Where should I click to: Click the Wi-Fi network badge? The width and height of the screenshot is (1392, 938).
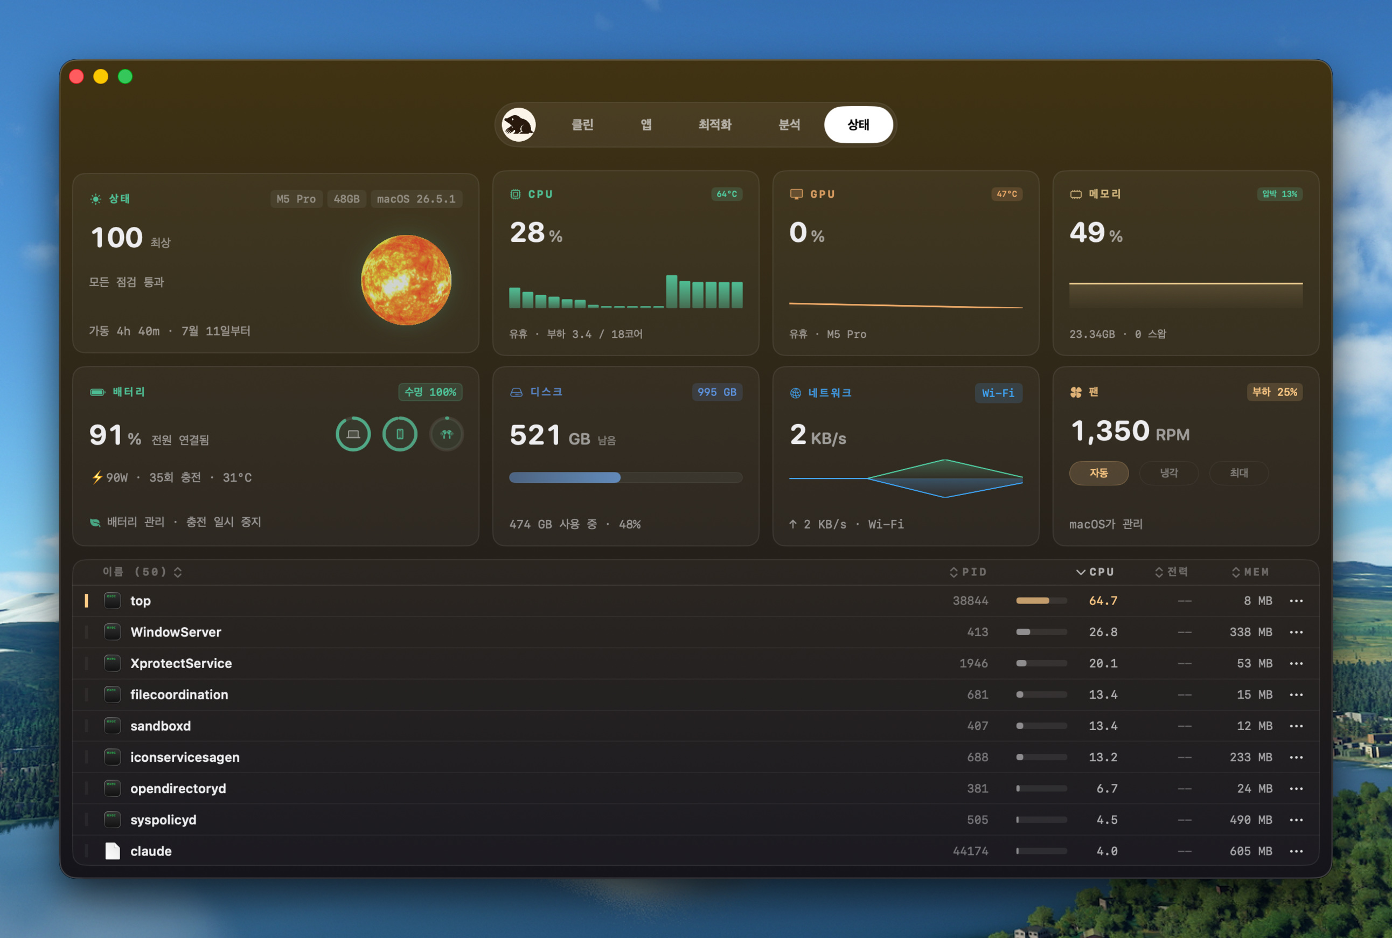998,393
